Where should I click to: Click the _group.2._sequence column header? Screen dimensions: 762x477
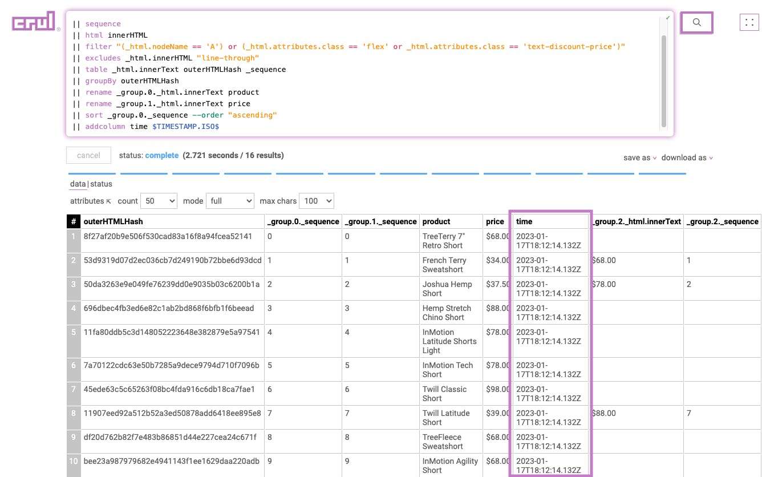pos(723,221)
